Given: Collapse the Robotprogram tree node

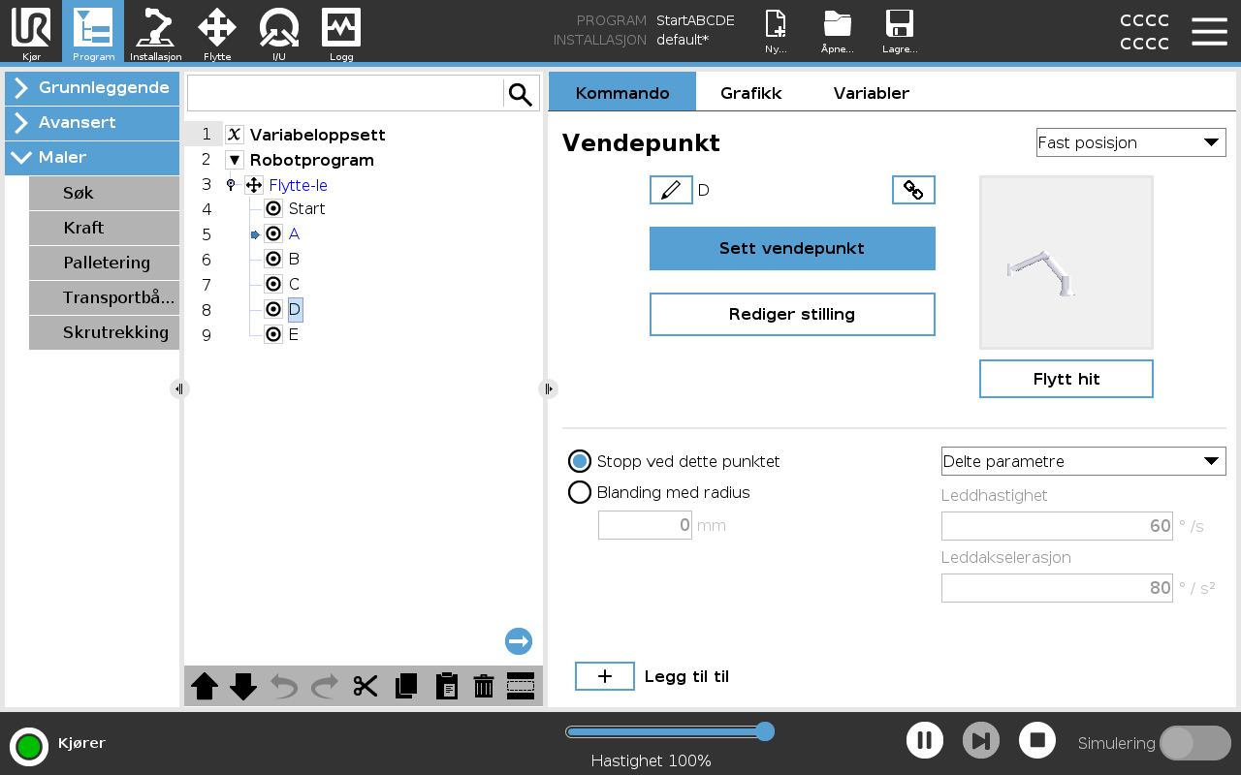Looking at the screenshot, I should (235, 160).
